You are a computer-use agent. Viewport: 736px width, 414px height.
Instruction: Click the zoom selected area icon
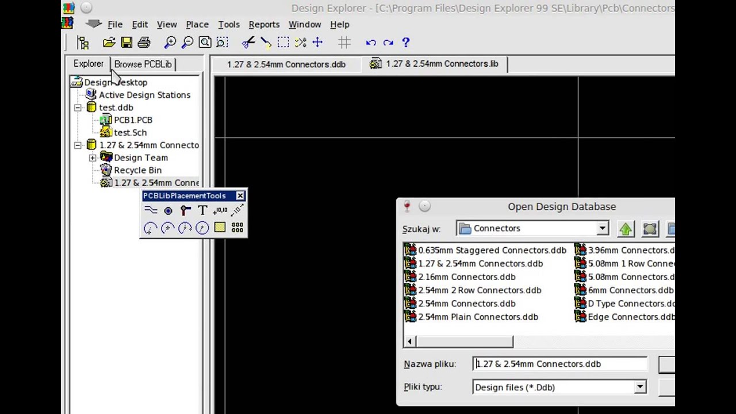[x=222, y=43]
